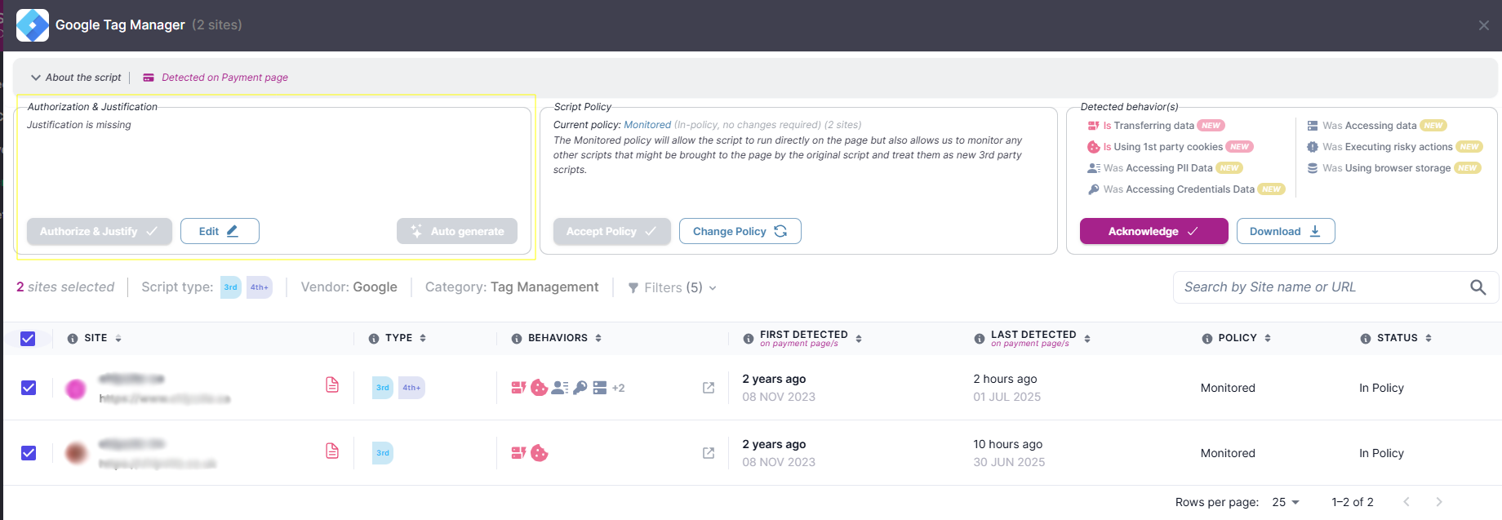
Task: Open behaviors details for the 30 JUN 2025 row
Action: point(709,453)
